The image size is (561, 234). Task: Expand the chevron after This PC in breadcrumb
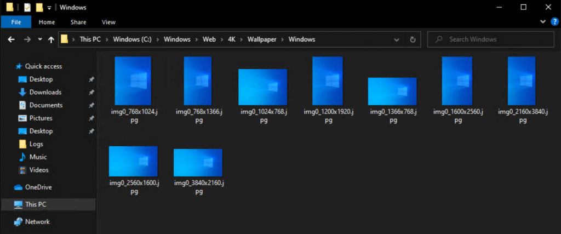click(107, 39)
